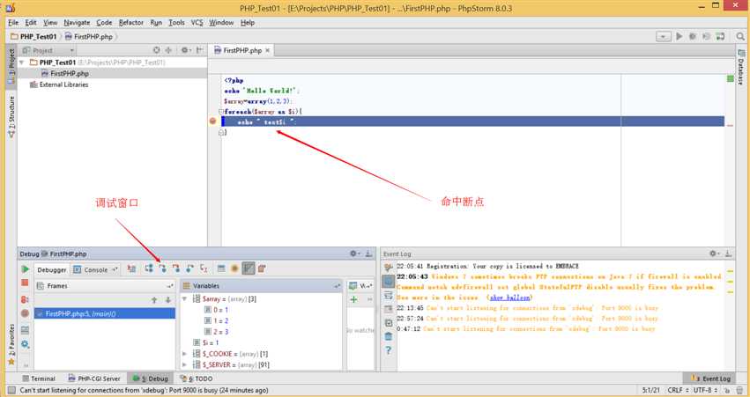Click Restore Layout icon in Debug sidebar

[26, 330]
